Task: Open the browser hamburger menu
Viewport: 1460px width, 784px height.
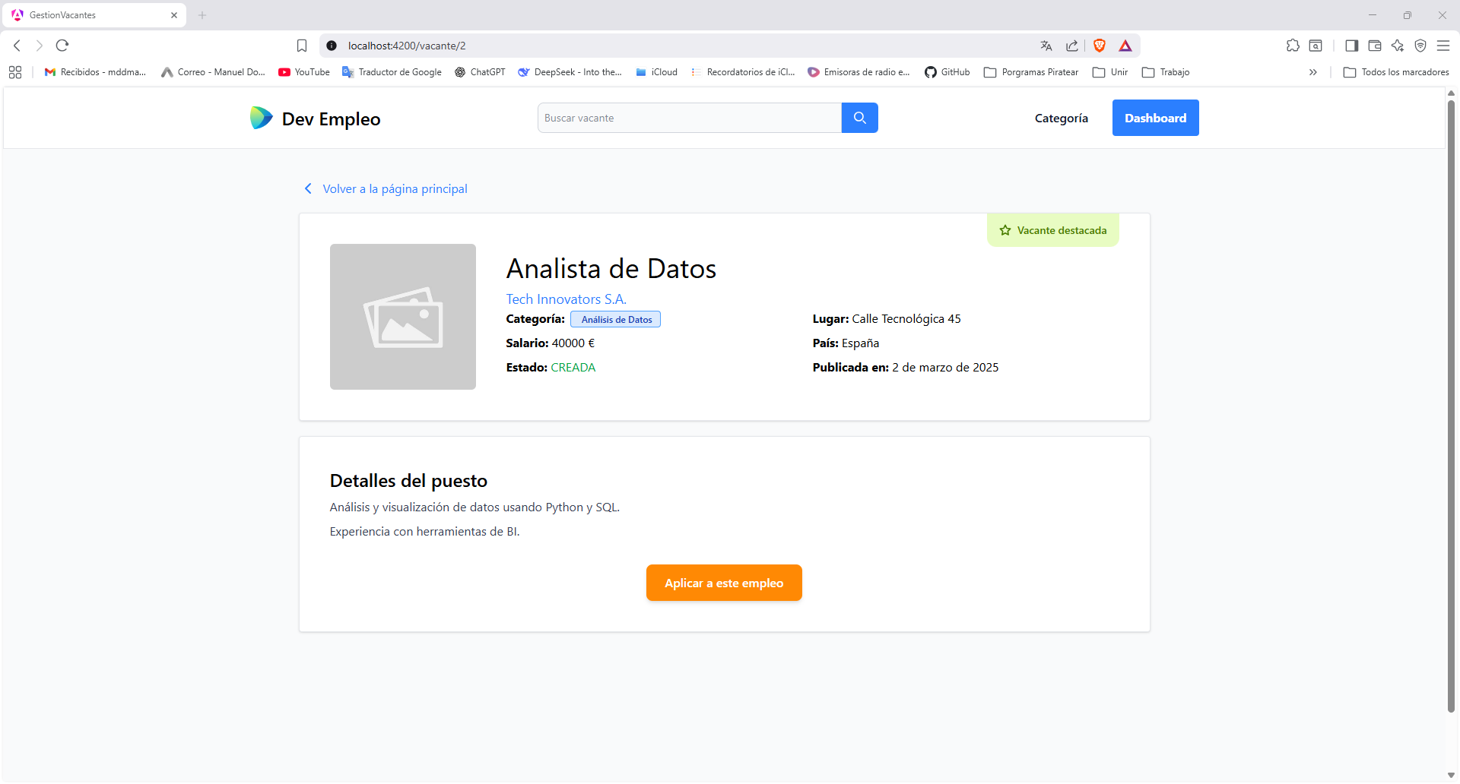Action: click(1444, 46)
